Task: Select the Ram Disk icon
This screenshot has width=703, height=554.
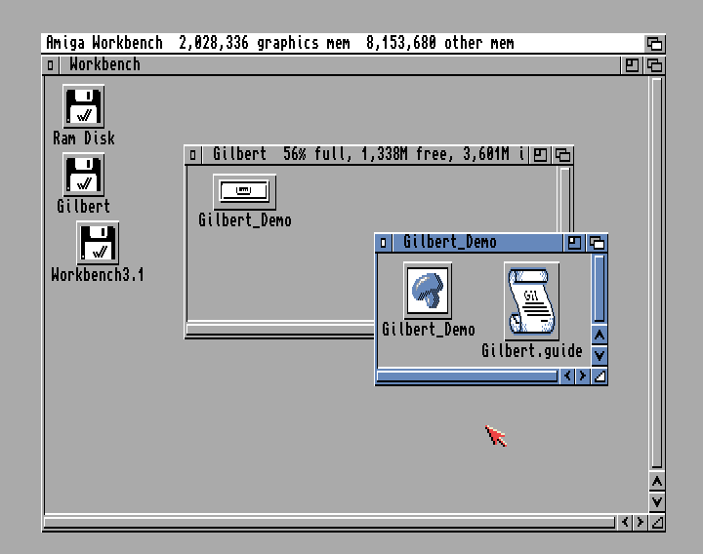Action: [84, 106]
